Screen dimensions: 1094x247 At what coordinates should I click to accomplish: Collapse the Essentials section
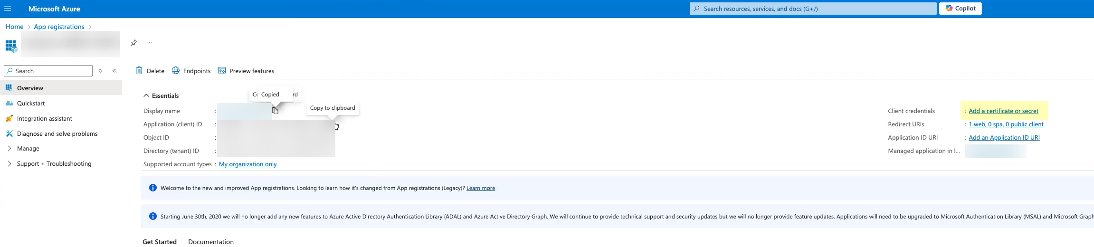coord(146,95)
